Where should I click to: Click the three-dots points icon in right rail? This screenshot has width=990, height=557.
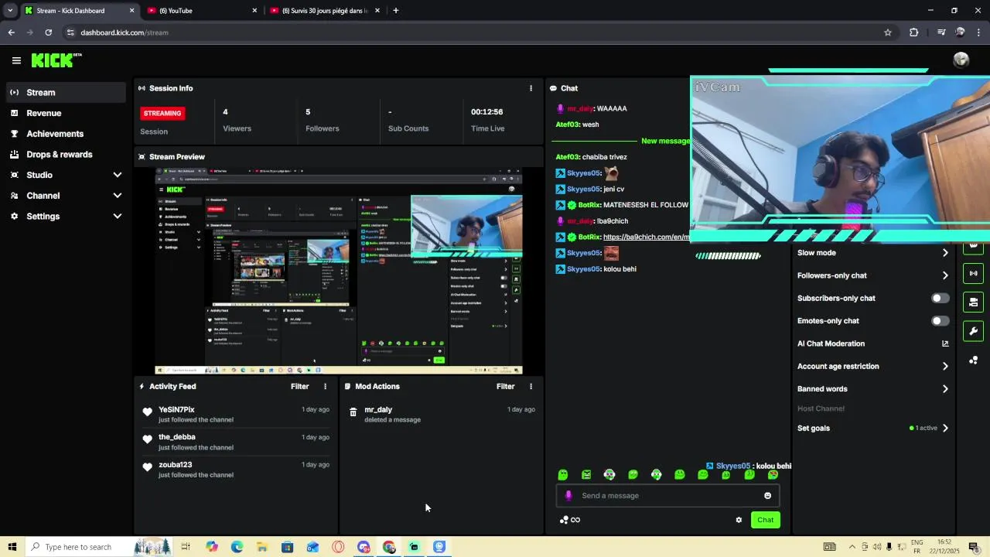[x=973, y=361]
